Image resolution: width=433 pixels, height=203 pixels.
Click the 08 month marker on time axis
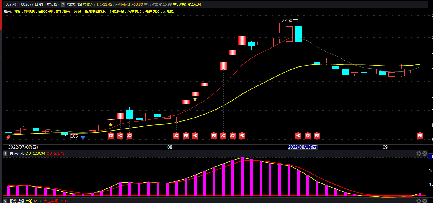point(170,147)
